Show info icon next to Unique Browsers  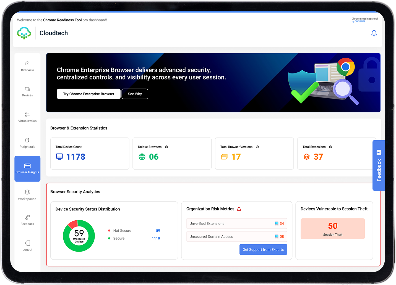(166, 147)
